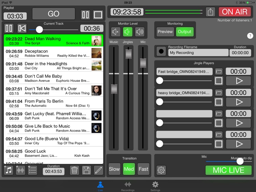Image resolution: width=256 pixels, height=192 pixels.
Task: Tap the share/export icon
Action: click(210, 12)
